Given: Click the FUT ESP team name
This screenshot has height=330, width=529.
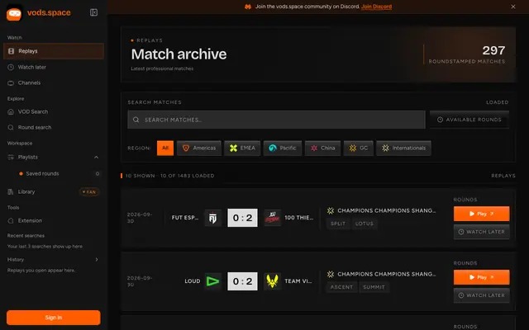Looking at the screenshot, I should coord(185,218).
